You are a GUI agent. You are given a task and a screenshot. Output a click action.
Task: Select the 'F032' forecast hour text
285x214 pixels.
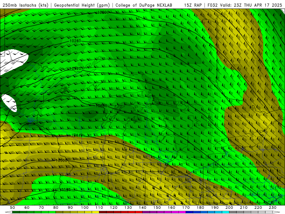[x=212, y=5]
